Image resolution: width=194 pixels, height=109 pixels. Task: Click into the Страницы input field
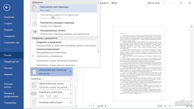57,79
